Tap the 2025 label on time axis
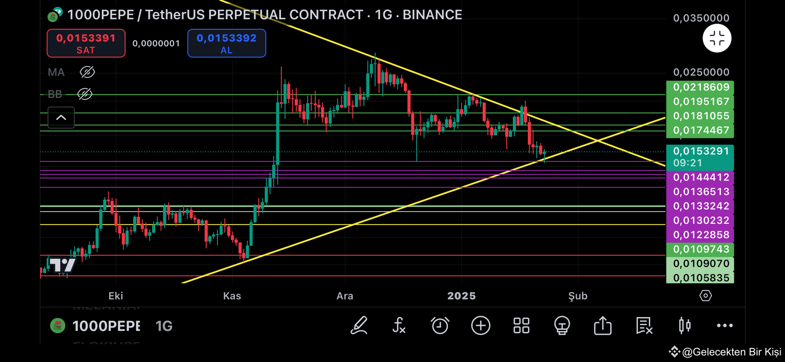 pos(461,296)
